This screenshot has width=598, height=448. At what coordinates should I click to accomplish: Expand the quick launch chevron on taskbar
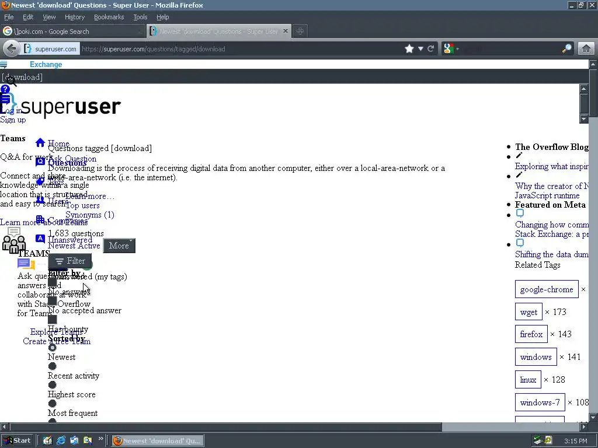(x=100, y=439)
